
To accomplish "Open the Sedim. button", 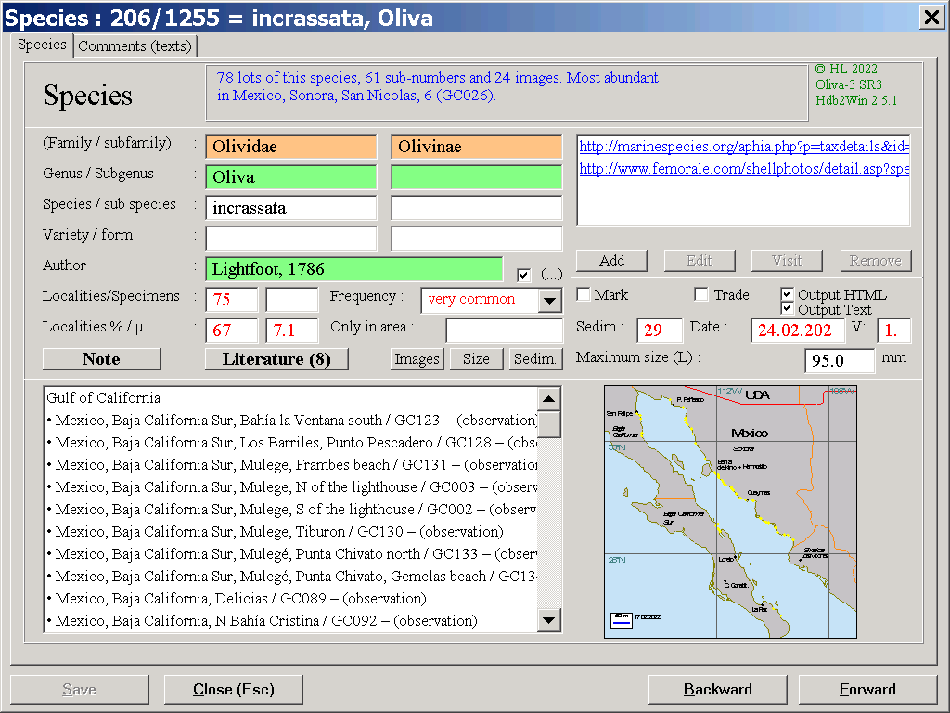I will pos(535,359).
